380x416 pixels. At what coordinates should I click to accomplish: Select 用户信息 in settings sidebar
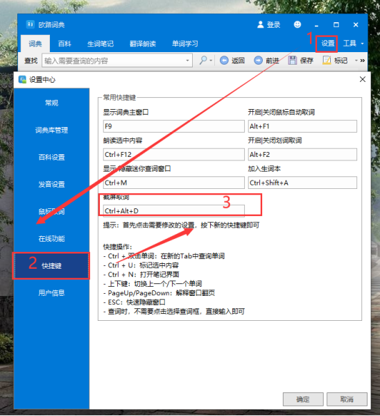(51, 292)
